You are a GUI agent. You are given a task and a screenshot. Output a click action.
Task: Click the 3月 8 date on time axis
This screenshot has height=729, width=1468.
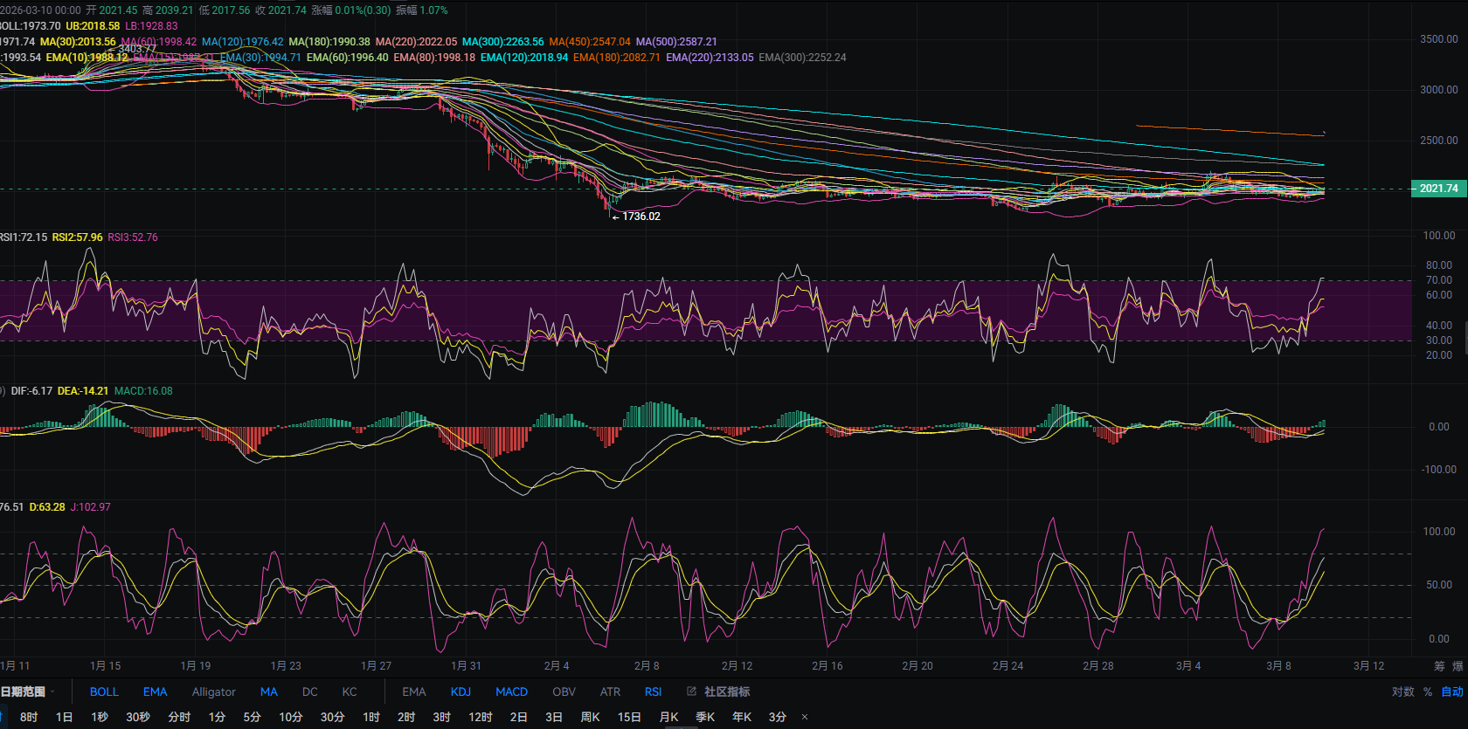coord(1278,666)
